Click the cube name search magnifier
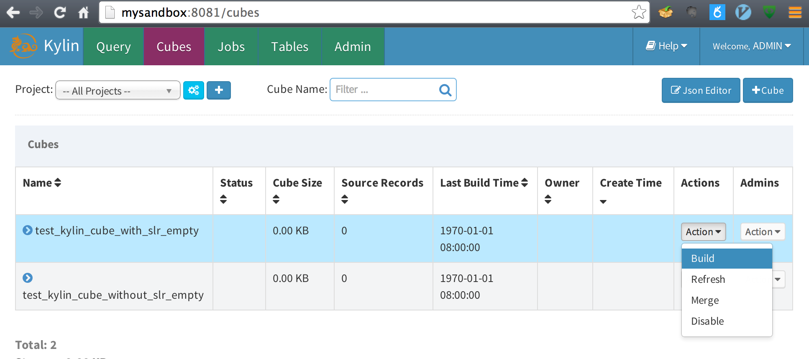 pyautogui.click(x=445, y=90)
